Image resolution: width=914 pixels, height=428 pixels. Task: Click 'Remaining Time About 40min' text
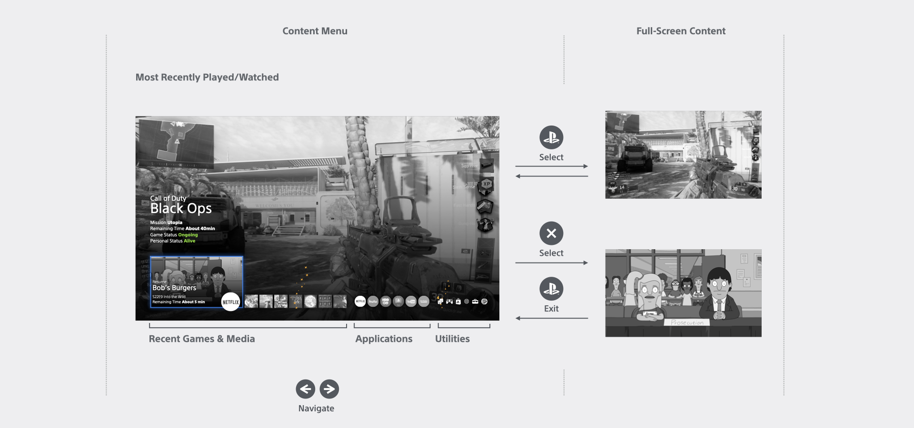[182, 228]
